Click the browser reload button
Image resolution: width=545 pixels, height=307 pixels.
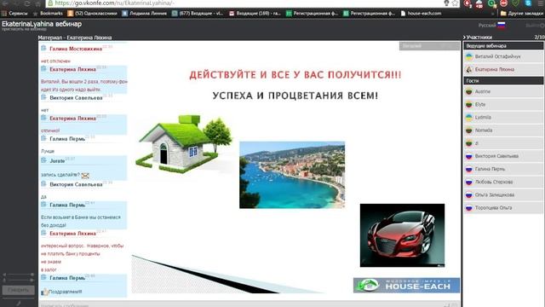point(27,3)
